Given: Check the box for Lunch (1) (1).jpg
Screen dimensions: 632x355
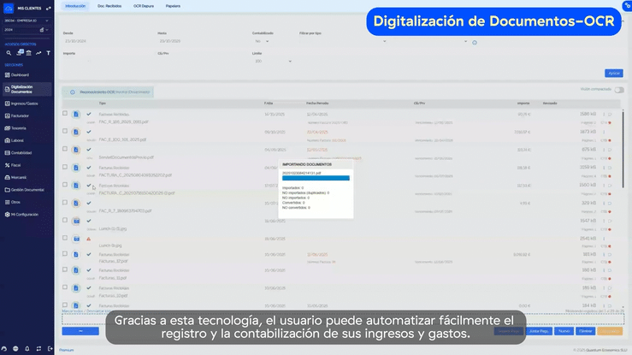Looking at the screenshot, I should point(65,221).
